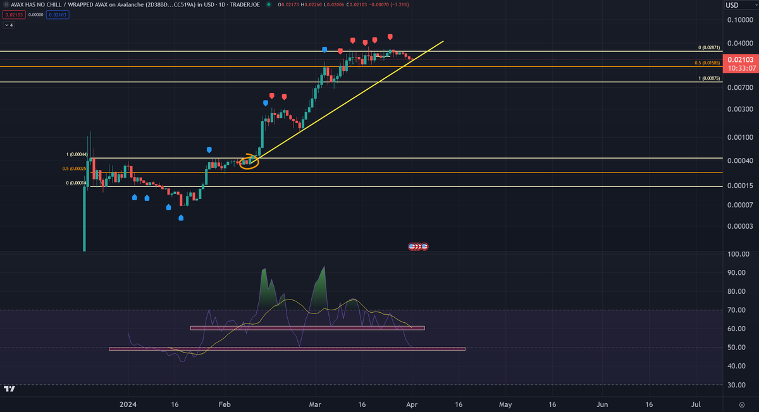
Task: Select the lower pink rectangle near RSI 50
Action: point(287,348)
